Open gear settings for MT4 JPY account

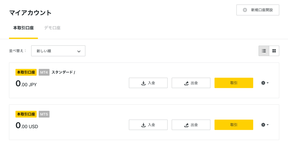click(263, 83)
